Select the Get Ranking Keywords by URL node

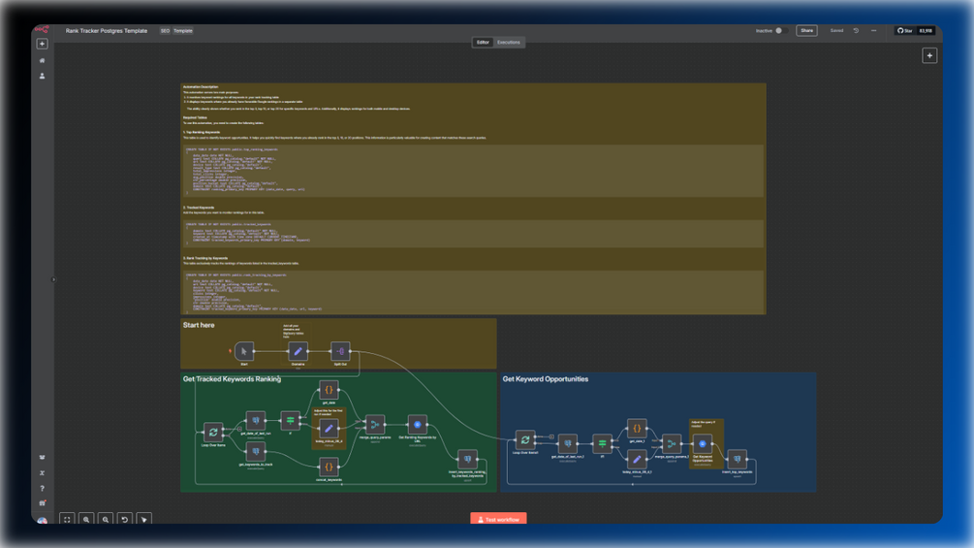click(x=418, y=425)
